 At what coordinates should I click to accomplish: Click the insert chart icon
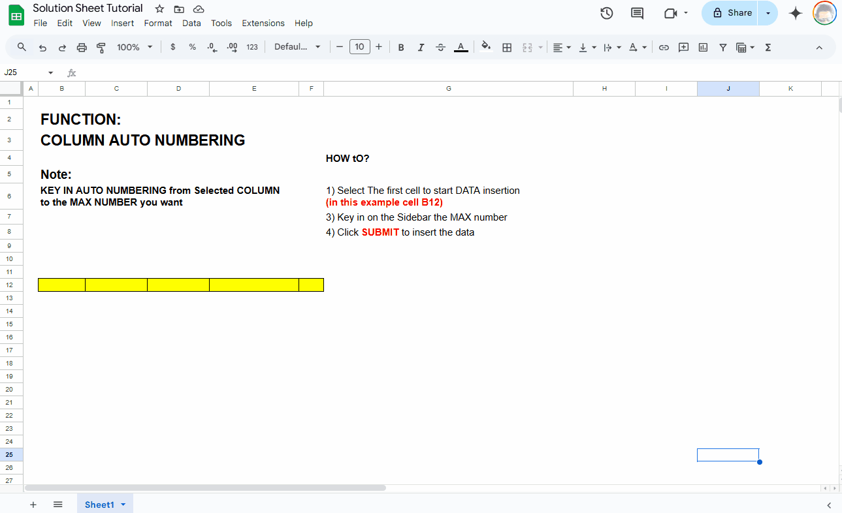(703, 47)
